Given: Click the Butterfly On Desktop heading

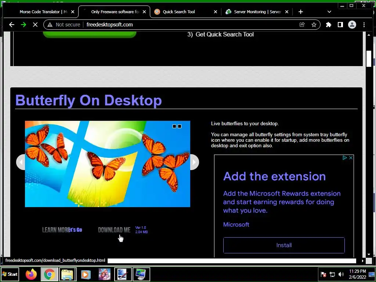Looking at the screenshot, I should point(88,100).
